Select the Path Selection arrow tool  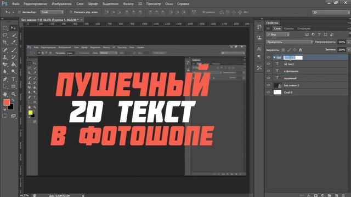click(x=5, y=86)
